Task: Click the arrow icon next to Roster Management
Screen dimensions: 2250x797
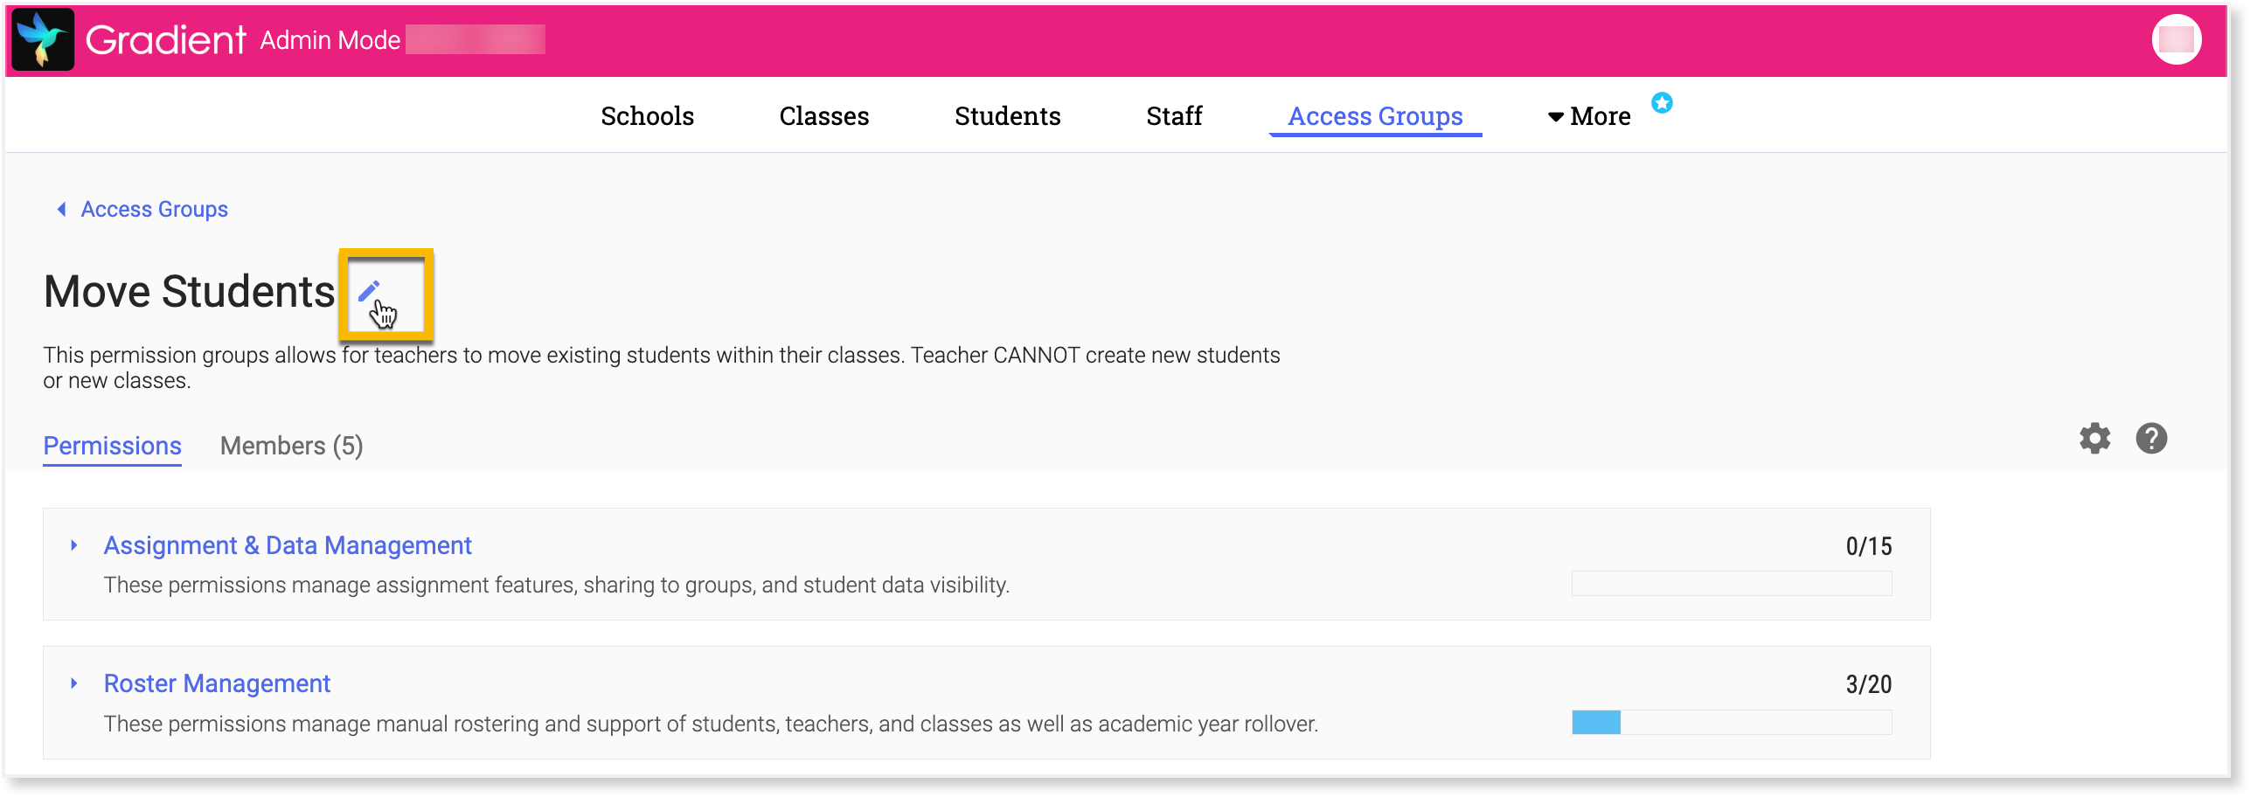Action: 73,684
